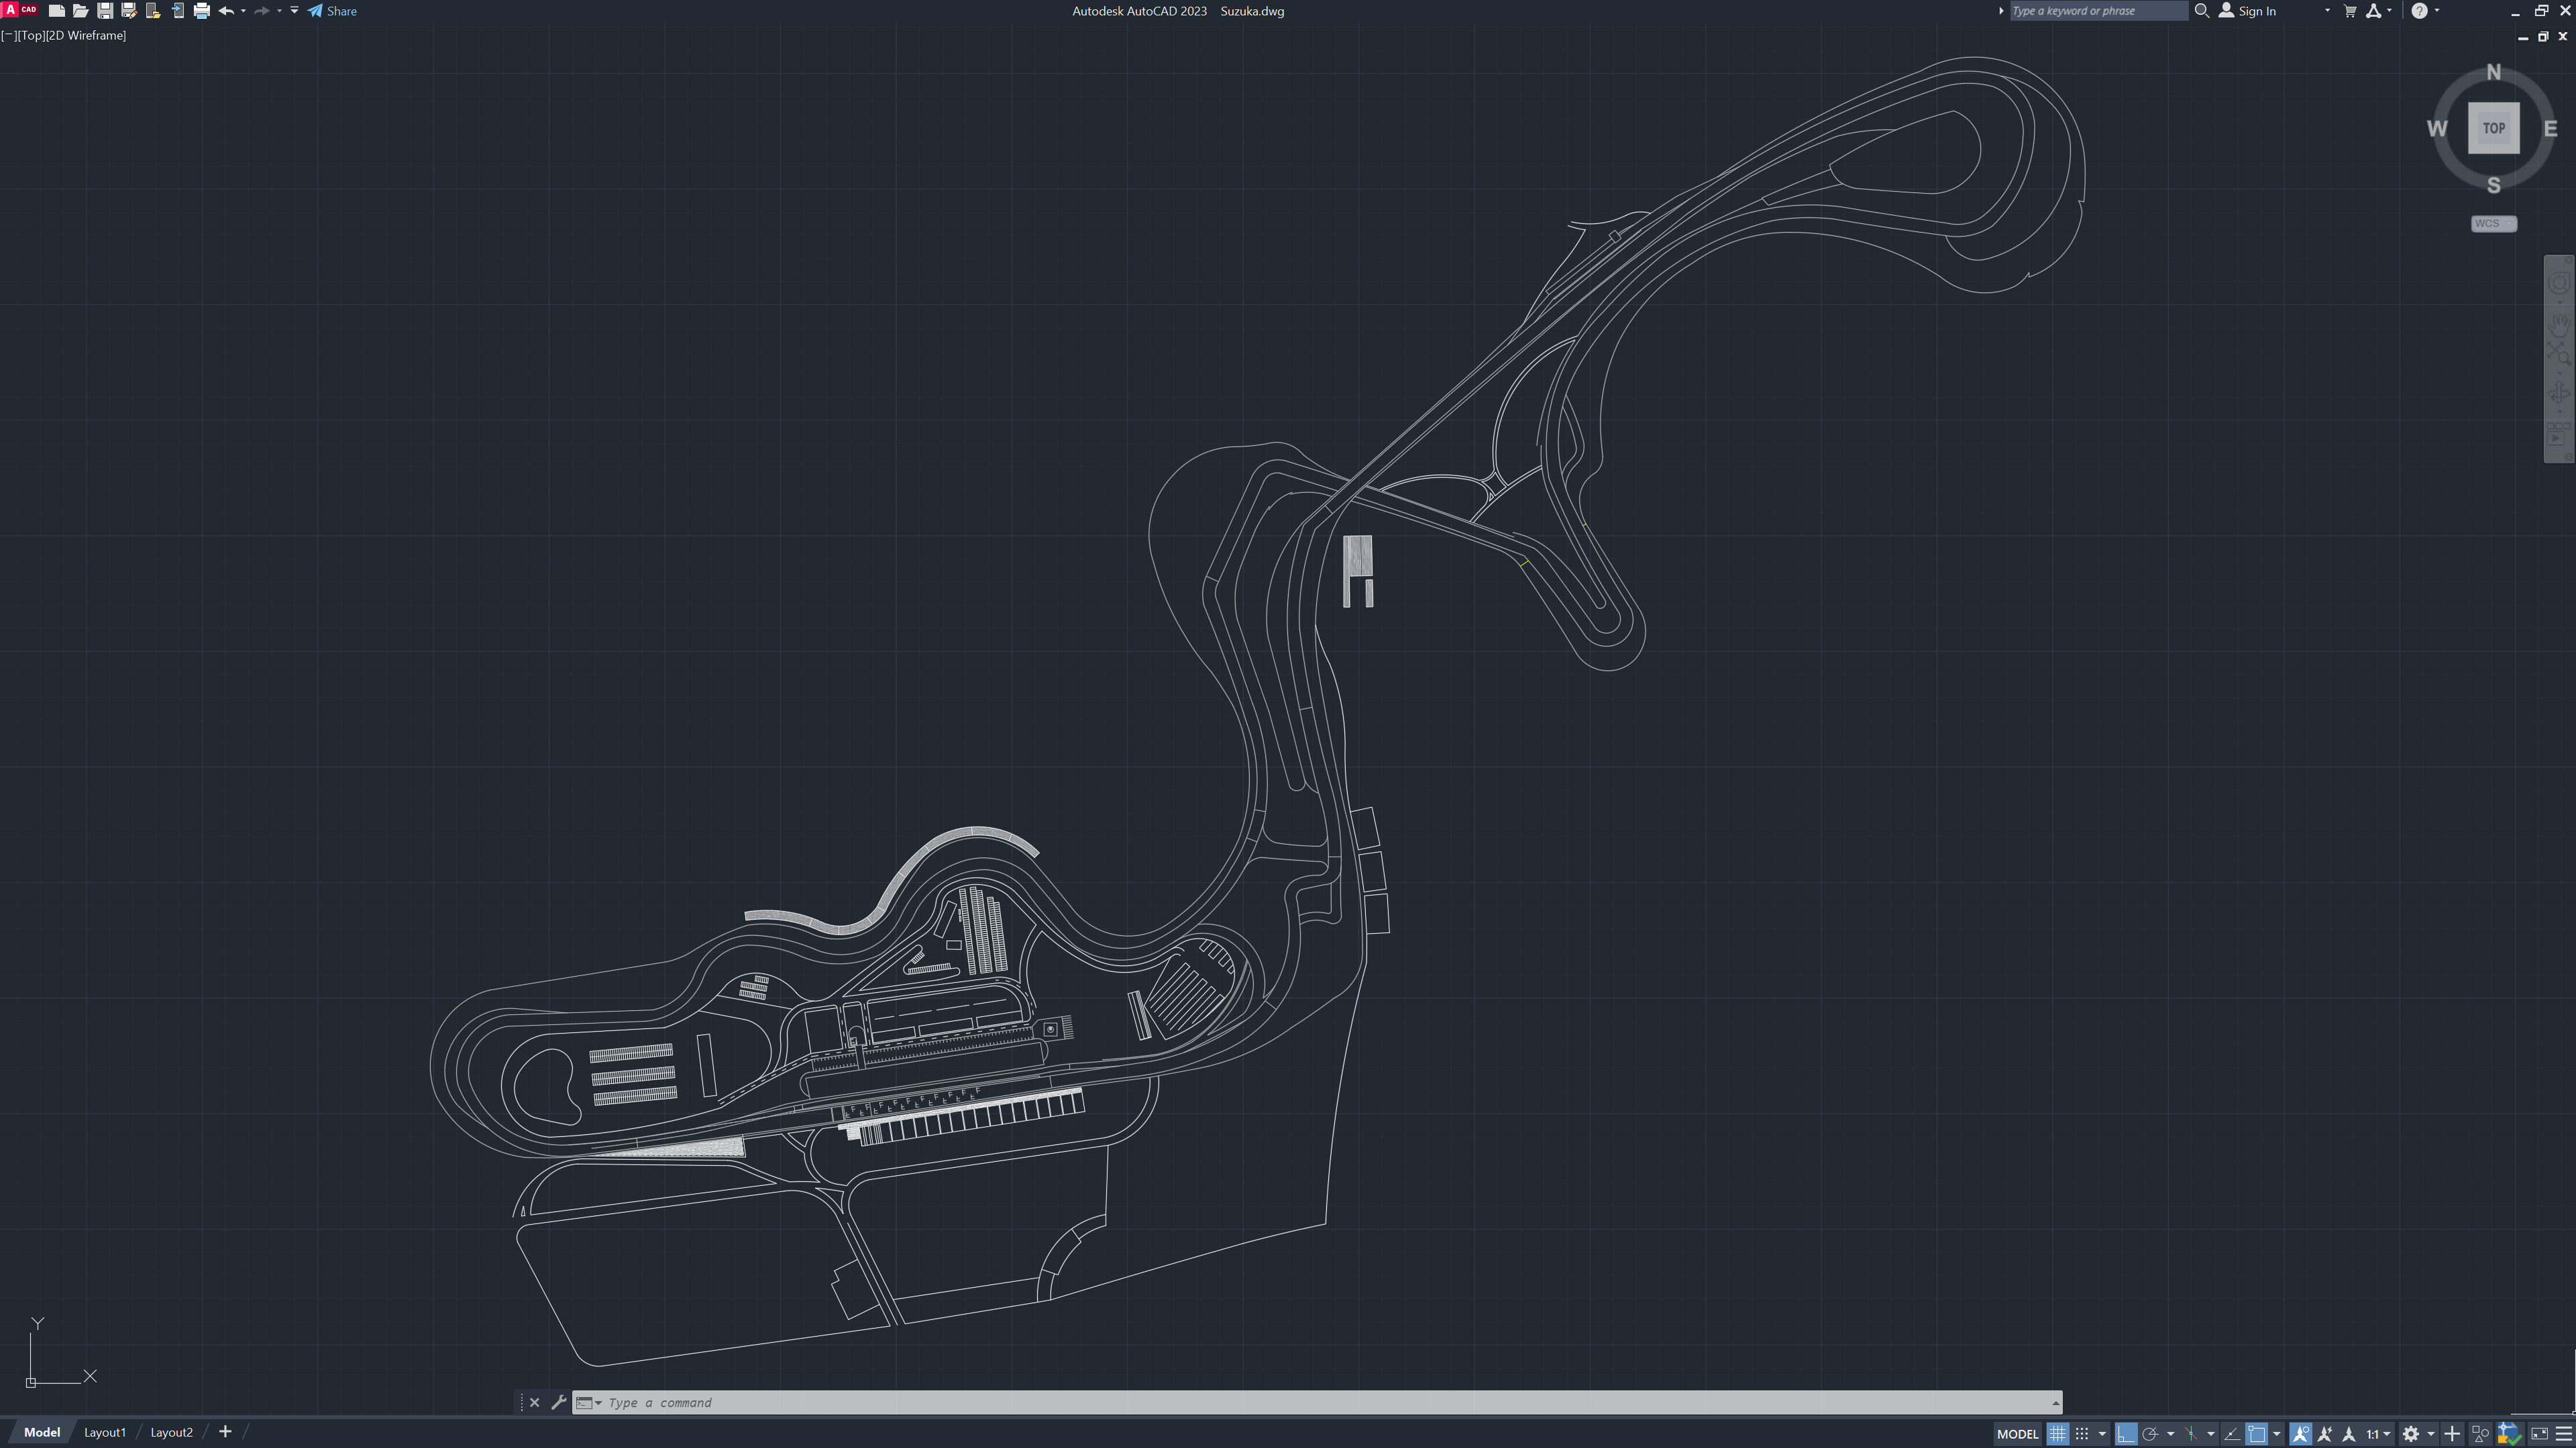Screen dimensions: 2576x1448
Task: Open the Workspace Switching gear
Action: tap(2410, 1434)
